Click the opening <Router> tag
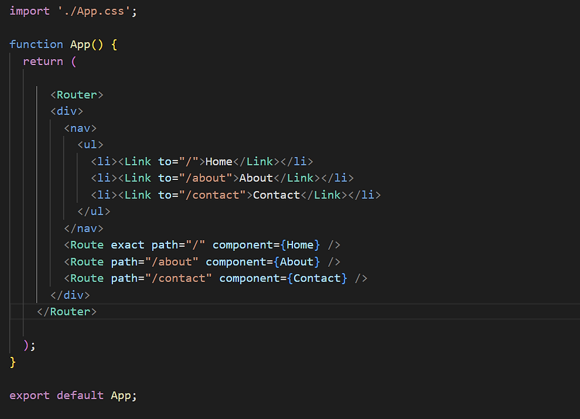 point(77,95)
